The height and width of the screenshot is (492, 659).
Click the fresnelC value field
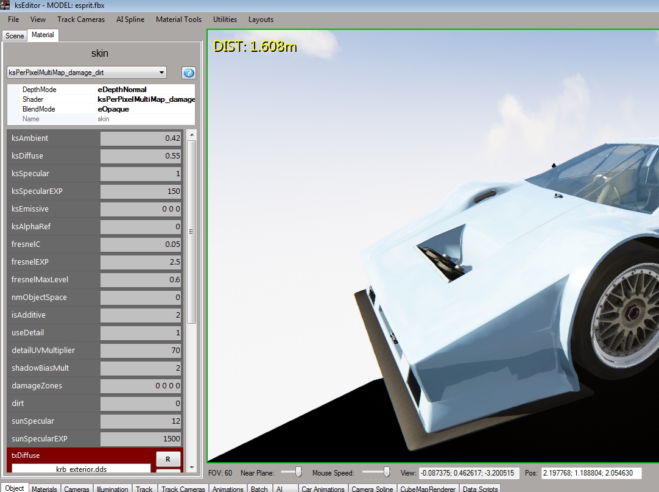pyautogui.click(x=141, y=244)
